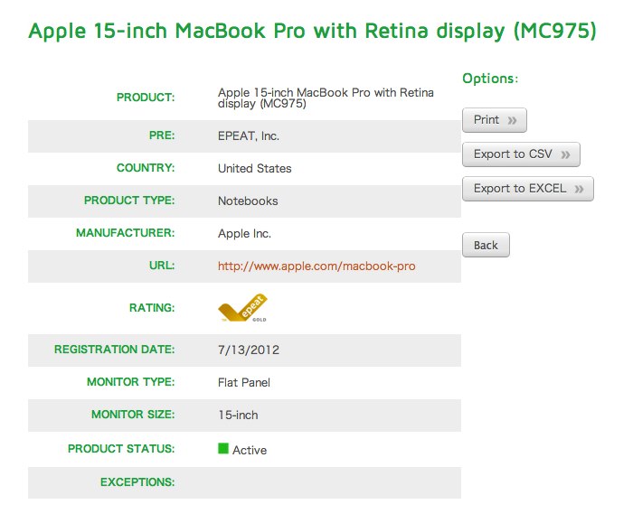Click the PRODUCT STATUS: label
The height and width of the screenshot is (523, 633).
point(121,448)
